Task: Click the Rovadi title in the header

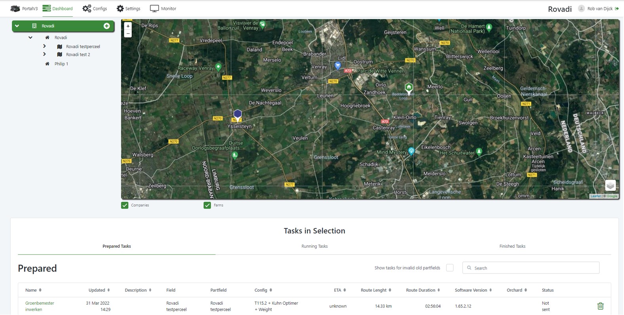Action: [x=560, y=9]
